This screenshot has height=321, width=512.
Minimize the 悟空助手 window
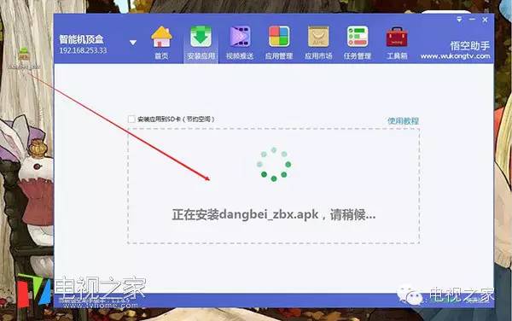tap(472, 20)
